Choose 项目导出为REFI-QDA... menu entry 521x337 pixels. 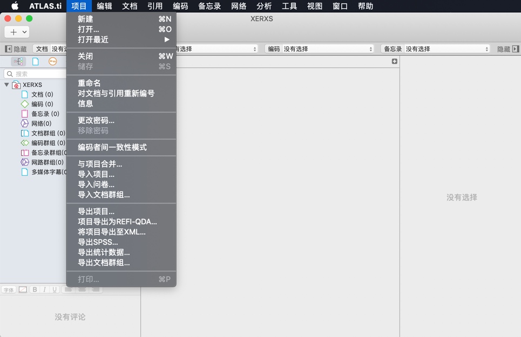click(121, 221)
